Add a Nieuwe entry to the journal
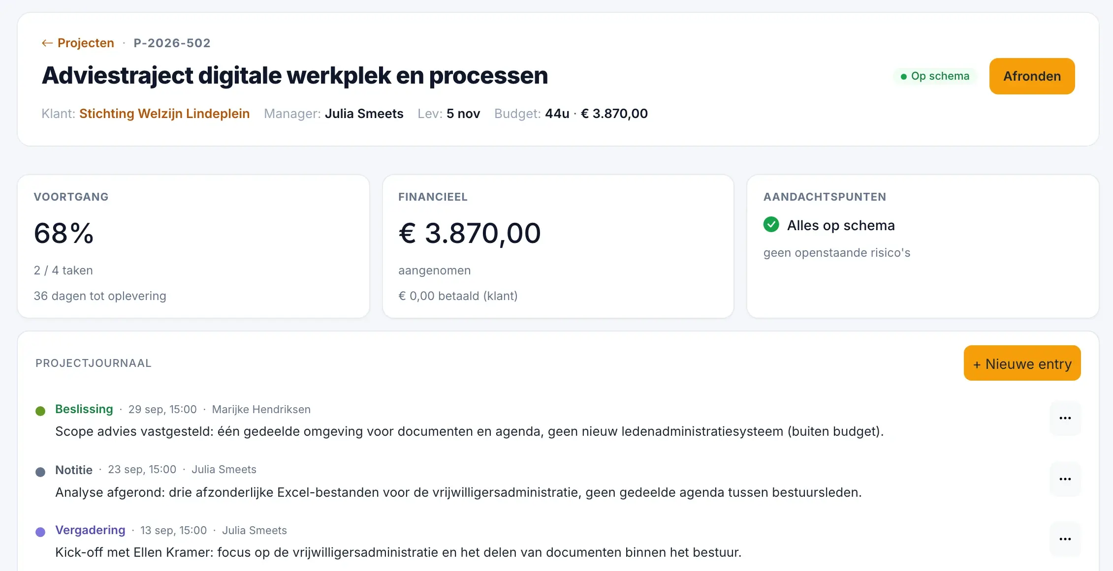The height and width of the screenshot is (571, 1113). coord(1022,363)
